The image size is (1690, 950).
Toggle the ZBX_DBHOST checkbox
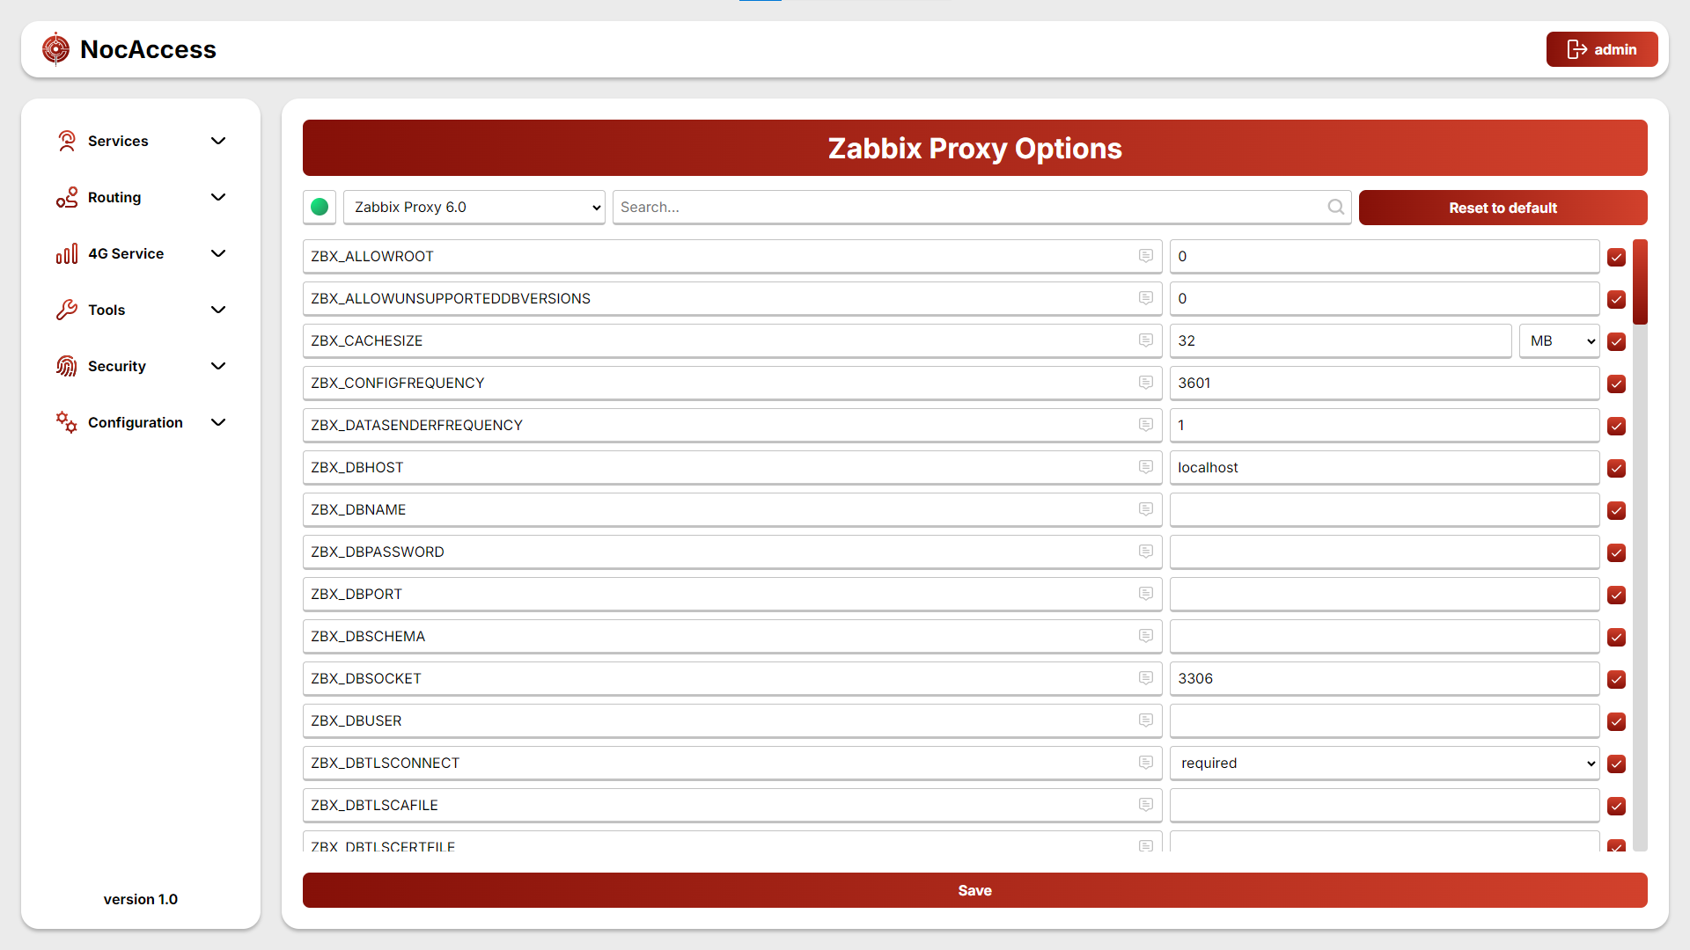tap(1617, 469)
